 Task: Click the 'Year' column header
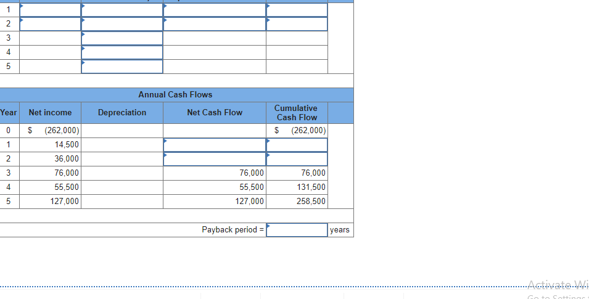point(8,113)
